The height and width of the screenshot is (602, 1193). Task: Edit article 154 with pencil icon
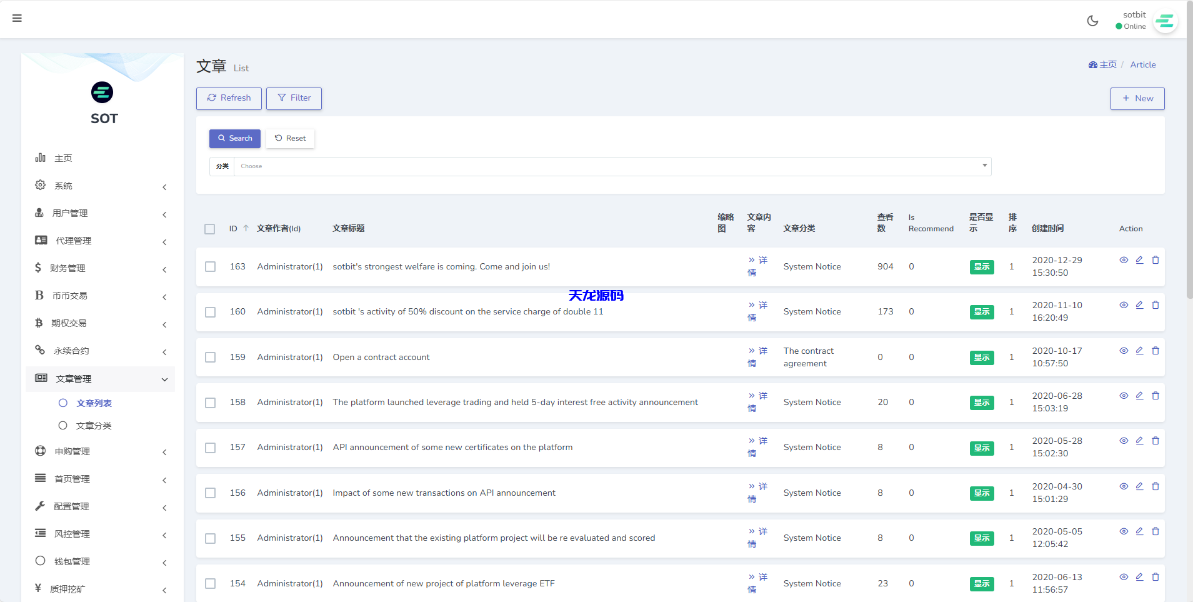pos(1139,577)
